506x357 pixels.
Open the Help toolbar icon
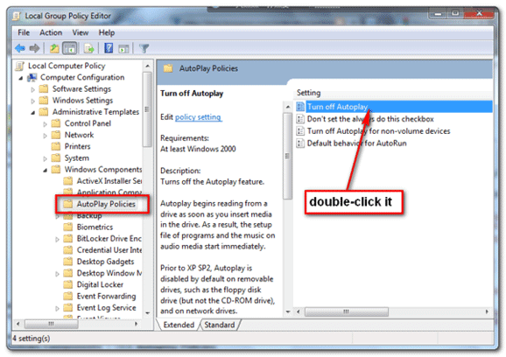109,48
